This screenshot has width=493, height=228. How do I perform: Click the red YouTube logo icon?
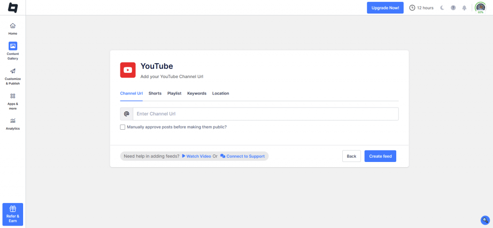pyautogui.click(x=128, y=70)
